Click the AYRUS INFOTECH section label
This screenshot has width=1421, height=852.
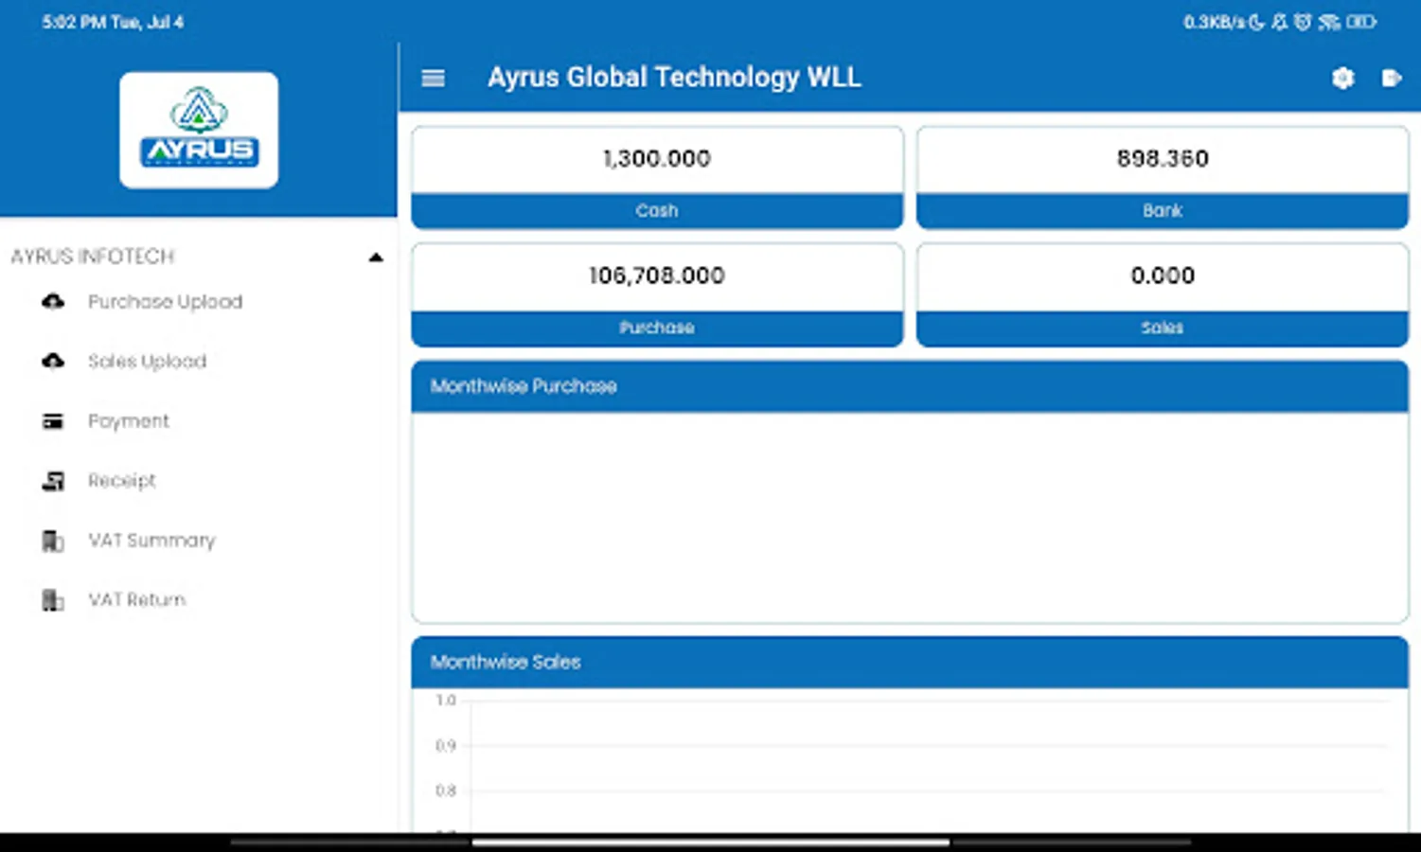click(x=93, y=257)
